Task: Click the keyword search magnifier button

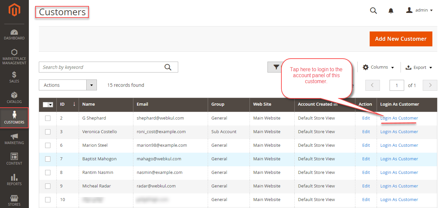Action: coord(168,67)
